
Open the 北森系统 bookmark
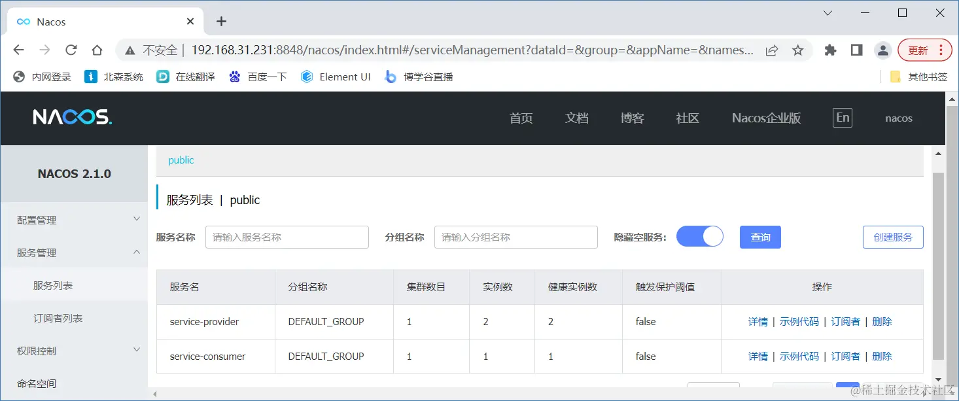coord(114,77)
